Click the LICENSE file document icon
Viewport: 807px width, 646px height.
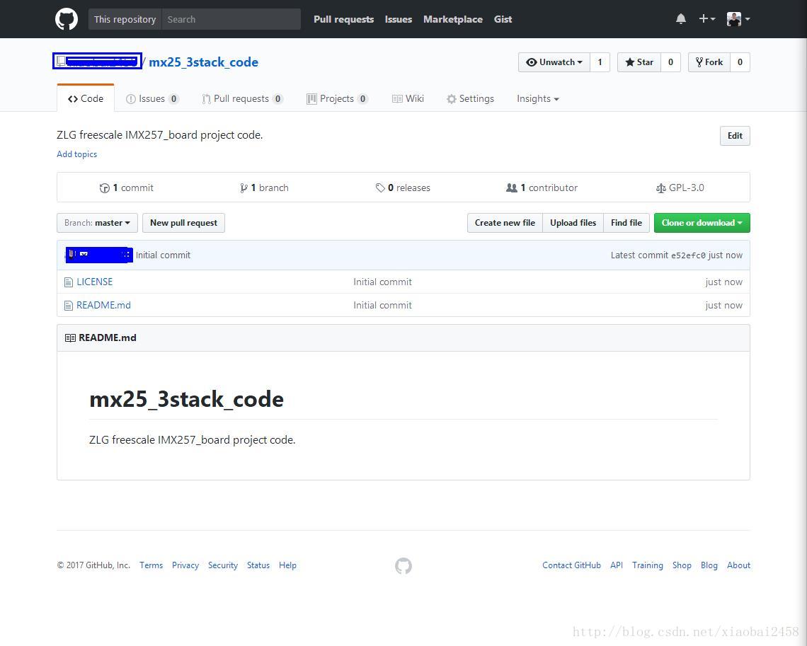coord(69,282)
